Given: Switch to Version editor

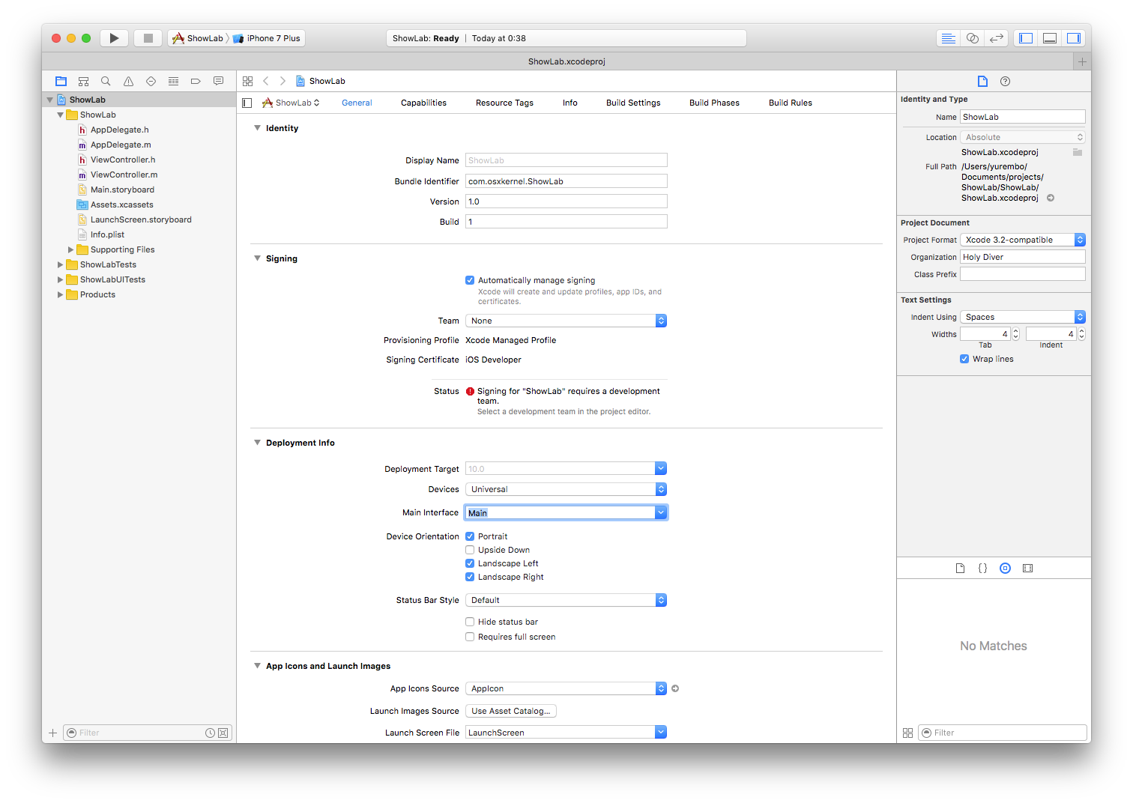Looking at the screenshot, I should (997, 38).
